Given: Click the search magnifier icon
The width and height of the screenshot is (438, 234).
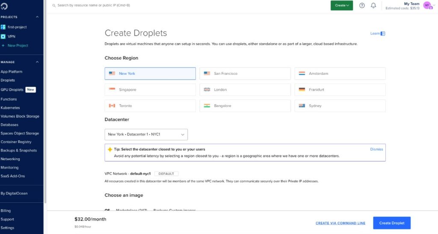Looking at the screenshot, I should pos(54,5).
